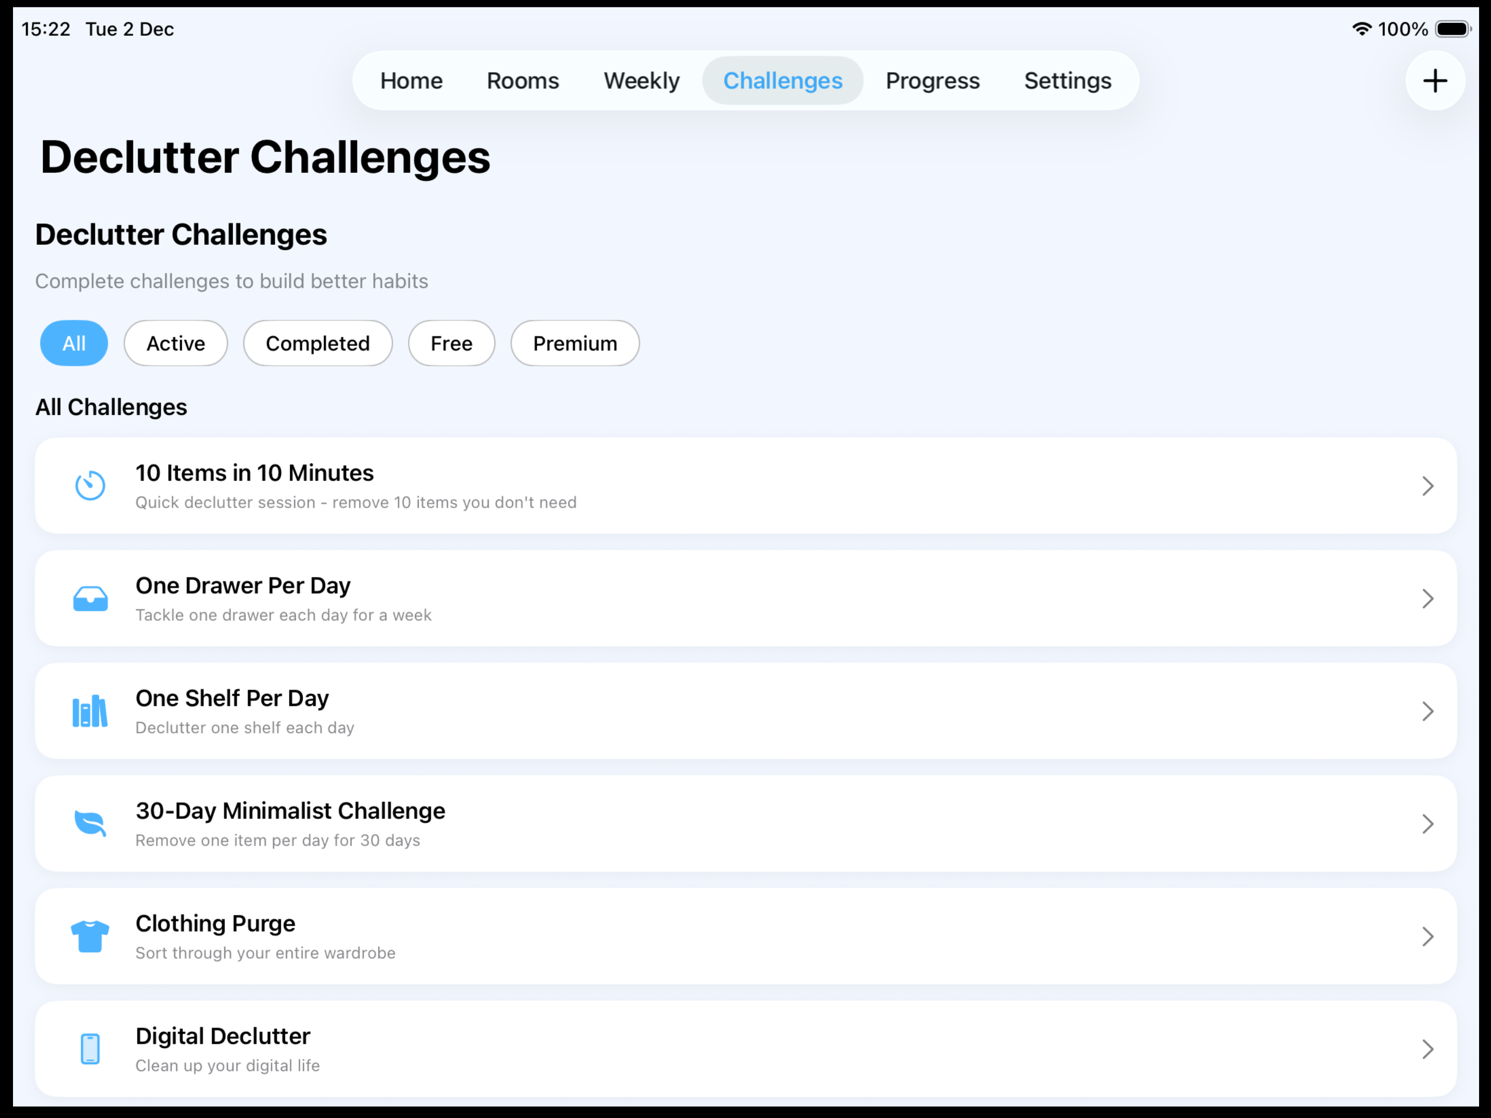Tap the plus add button
This screenshot has width=1491, height=1118.
1434,81
